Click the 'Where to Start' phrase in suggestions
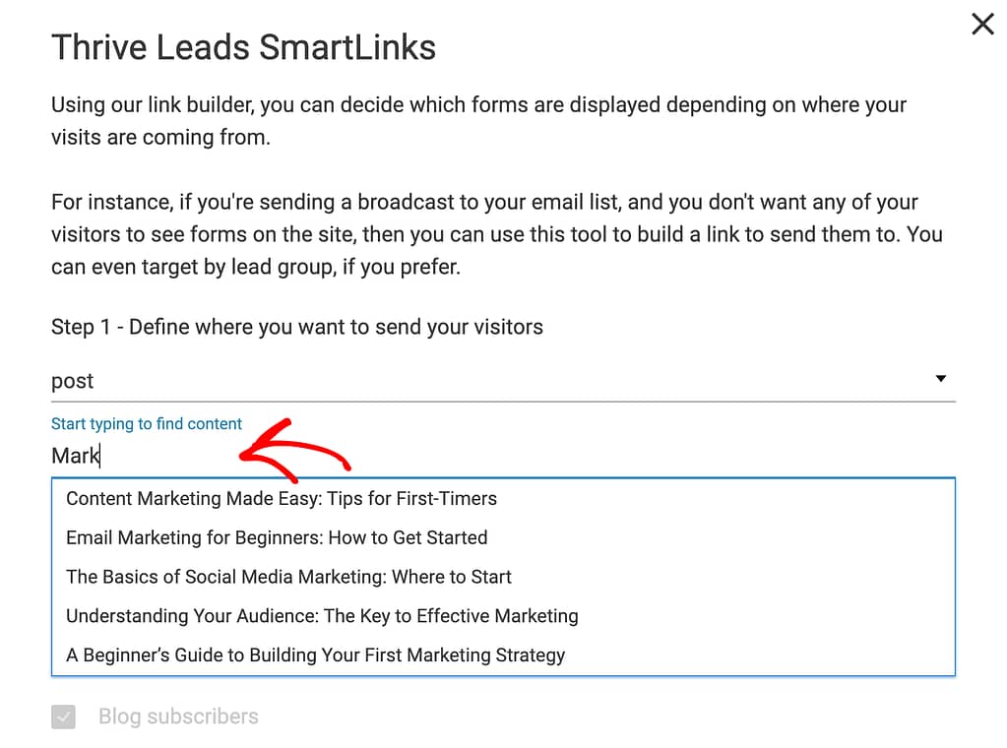The width and height of the screenshot is (1007, 748). [452, 577]
